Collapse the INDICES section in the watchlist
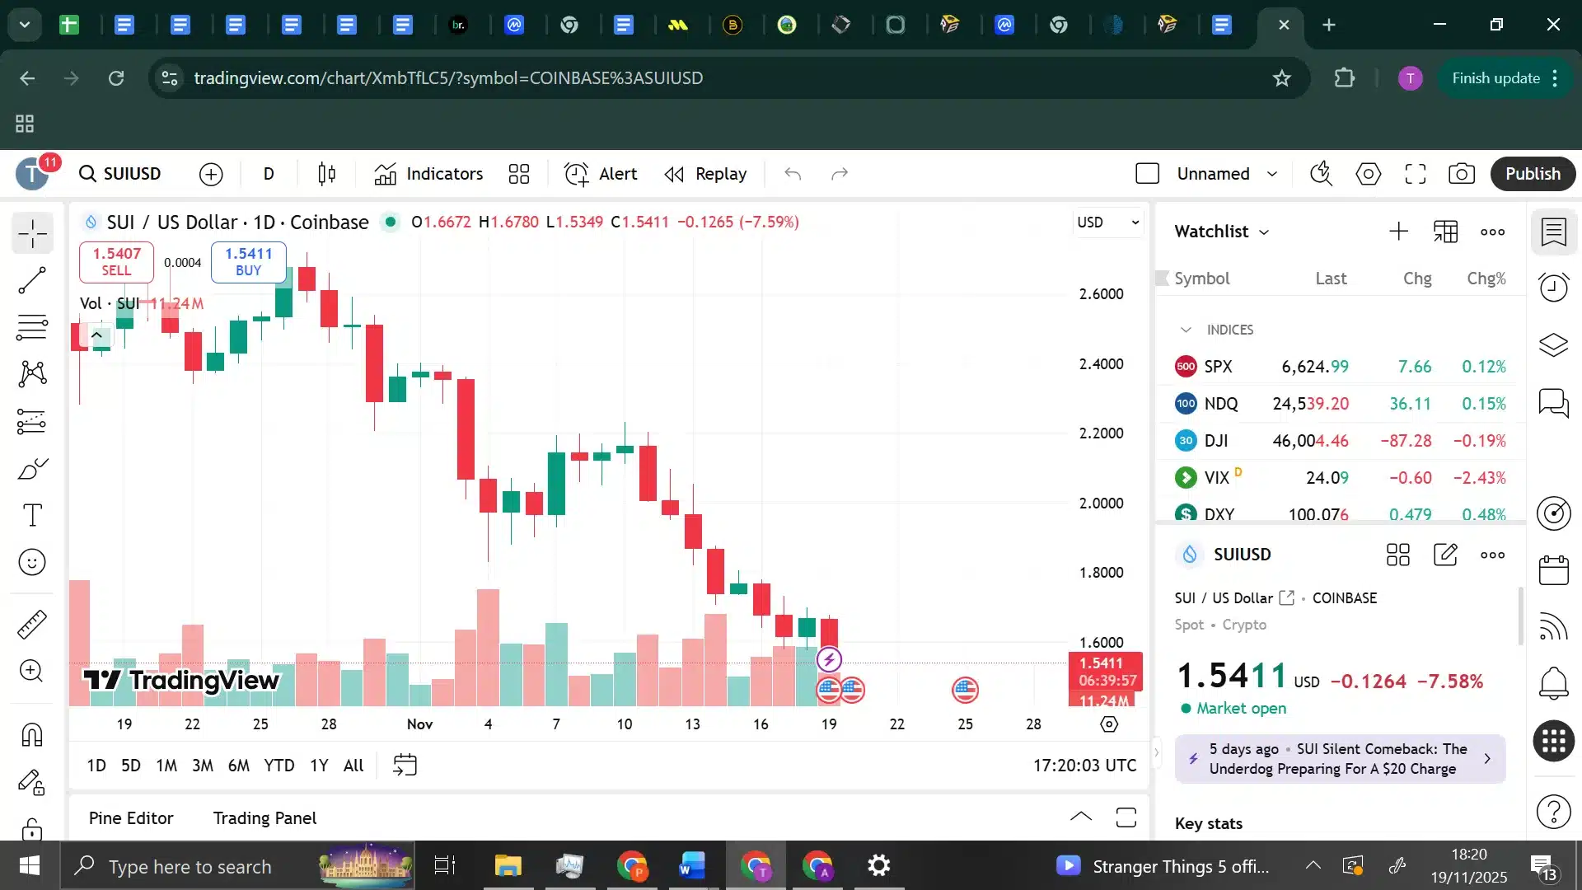Viewport: 1582px width, 890px height. point(1186,329)
